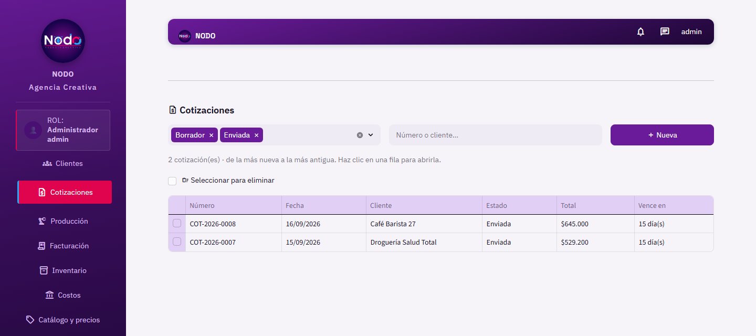This screenshot has width=756, height=336.
Task: Focus the Número o cliente search field
Action: pyautogui.click(x=496, y=135)
